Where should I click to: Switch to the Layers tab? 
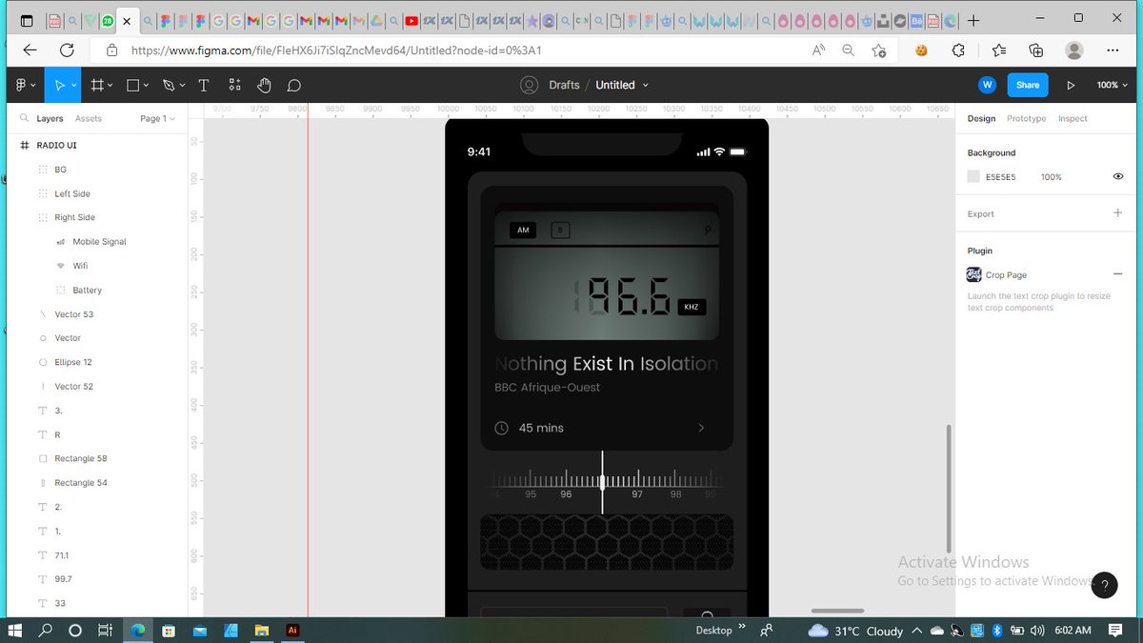click(50, 119)
